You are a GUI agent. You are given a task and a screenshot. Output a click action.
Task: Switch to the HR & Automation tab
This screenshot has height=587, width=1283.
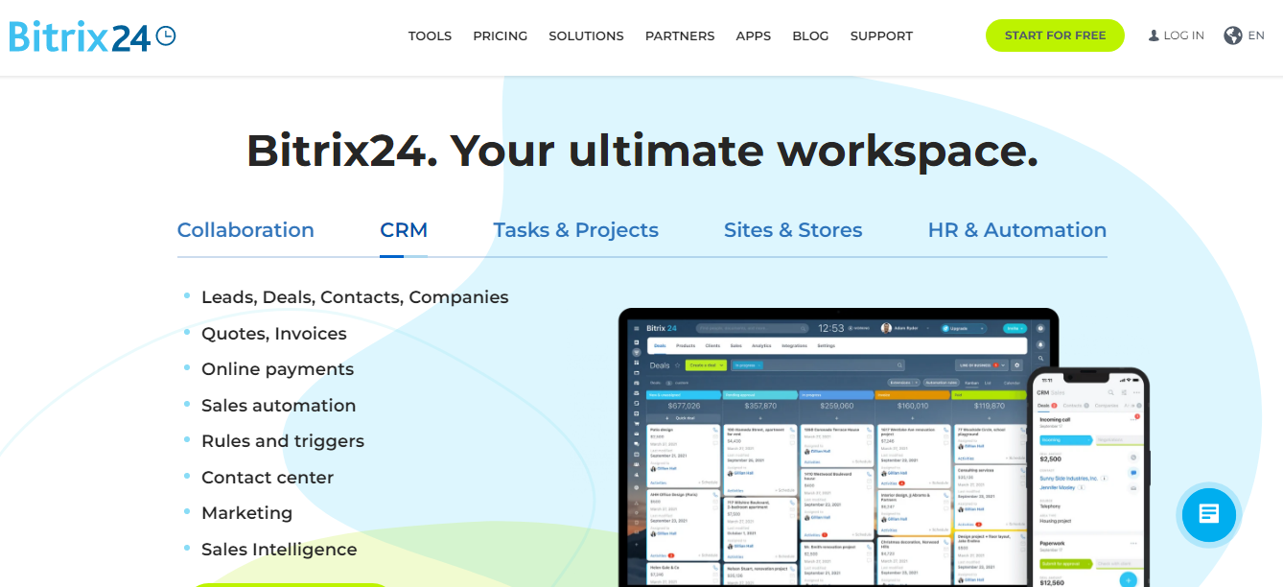coord(1017,230)
